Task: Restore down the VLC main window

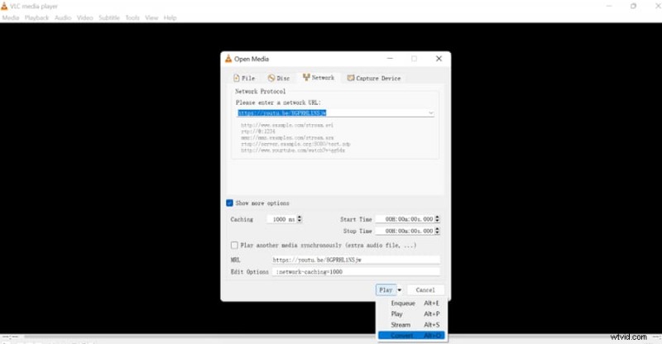Action: [x=633, y=6]
